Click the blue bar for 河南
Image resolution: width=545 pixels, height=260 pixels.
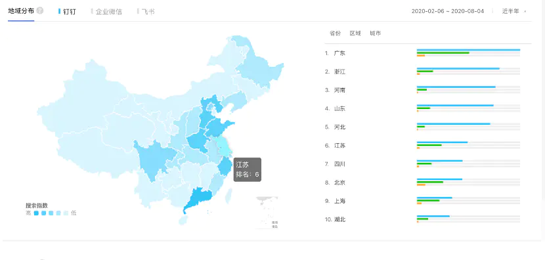click(456, 87)
